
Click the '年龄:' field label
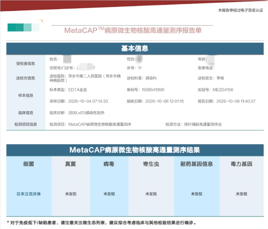pyautogui.click(x=202, y=59)
